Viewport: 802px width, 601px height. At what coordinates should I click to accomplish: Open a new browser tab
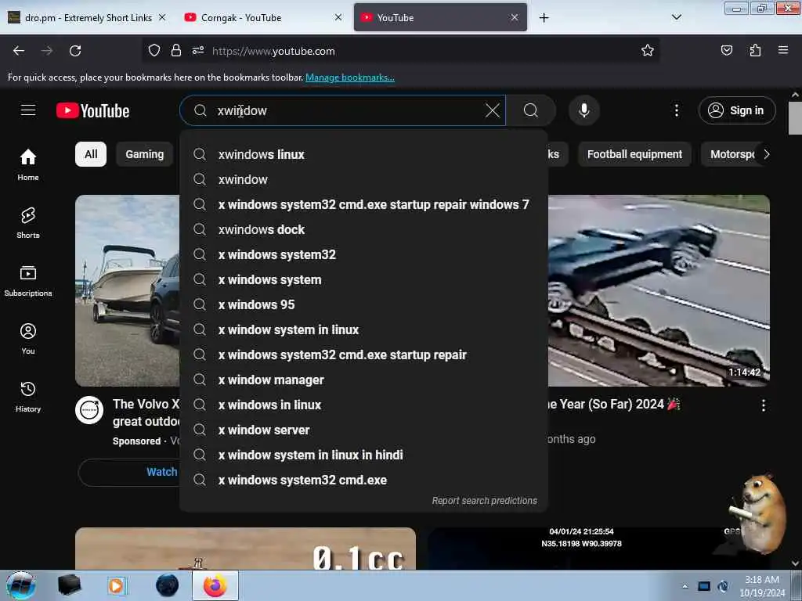544,18
